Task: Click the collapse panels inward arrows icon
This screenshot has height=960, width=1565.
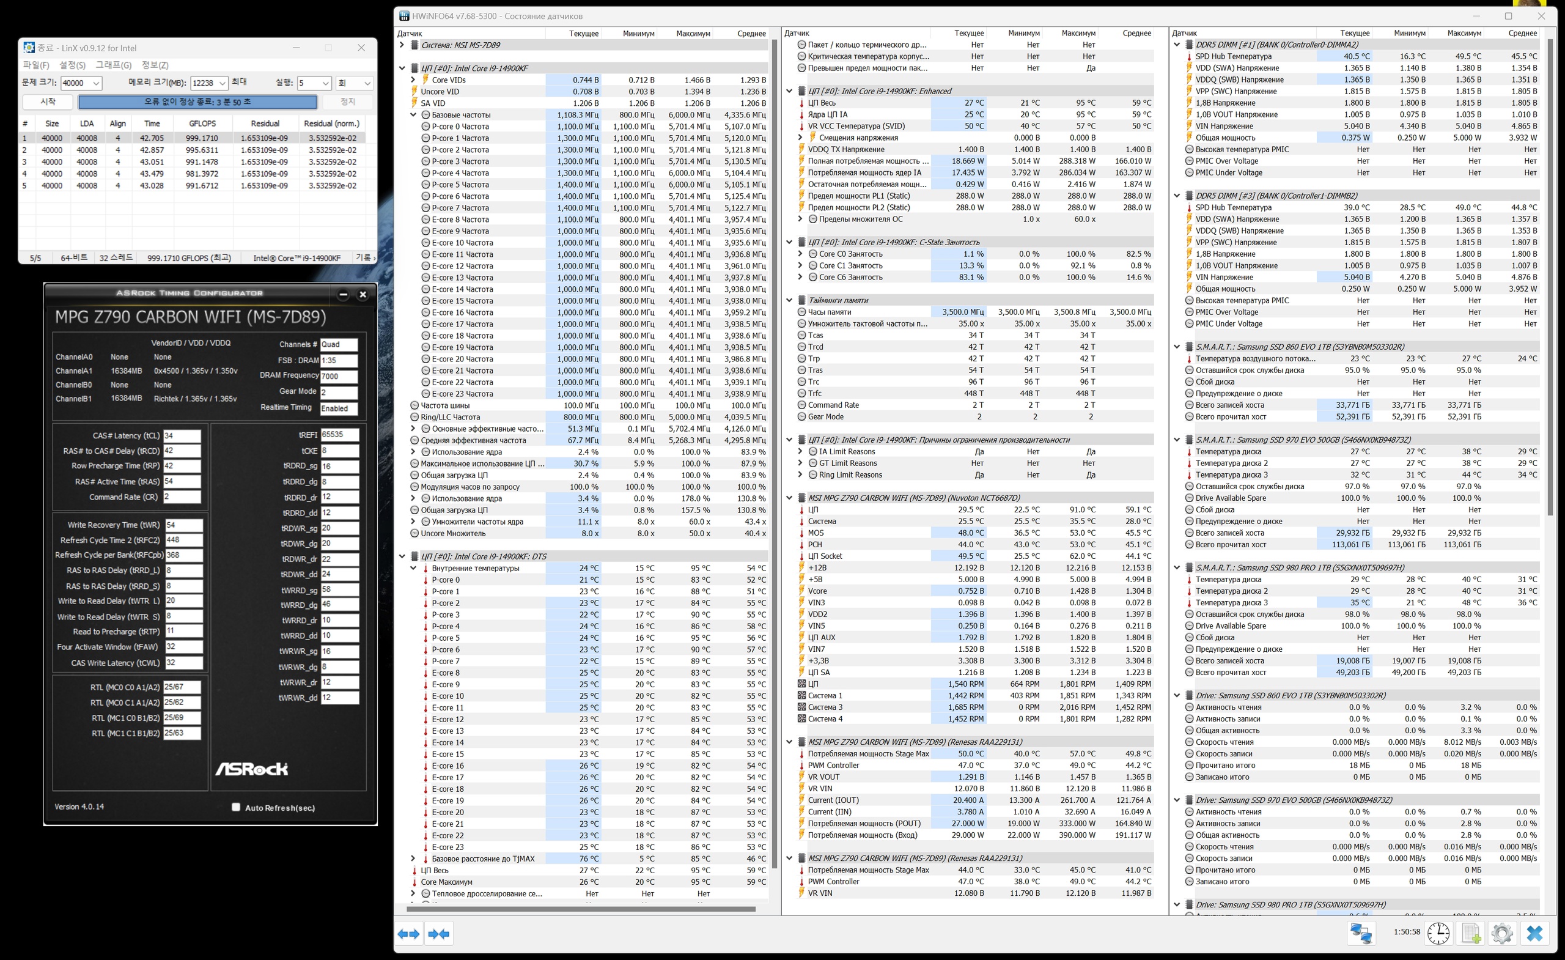Action: (439, 934)
